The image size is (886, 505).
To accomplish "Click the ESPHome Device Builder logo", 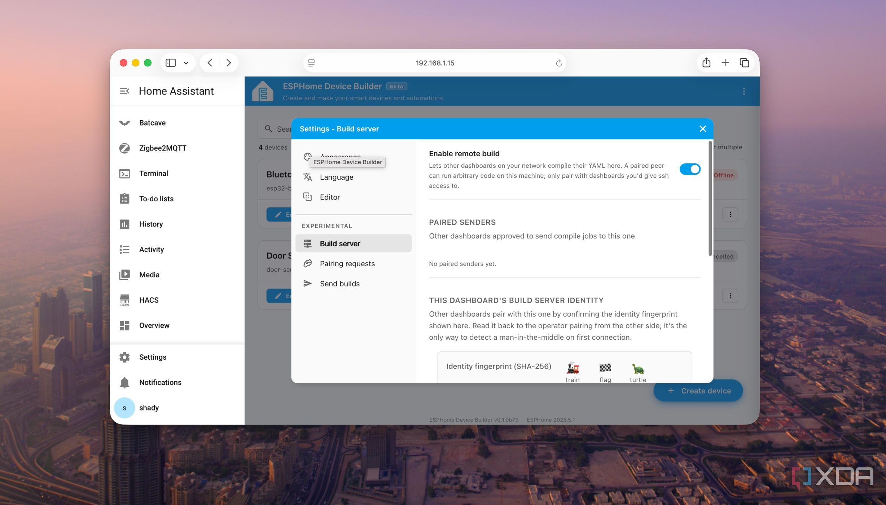I will click(263, 91).
